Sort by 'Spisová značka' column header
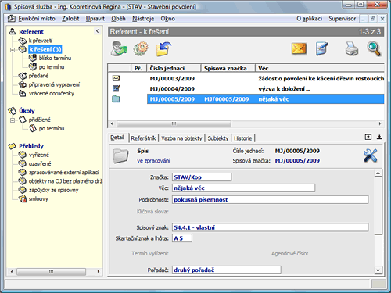Screen dimensions: 391x293 [228, 68]
